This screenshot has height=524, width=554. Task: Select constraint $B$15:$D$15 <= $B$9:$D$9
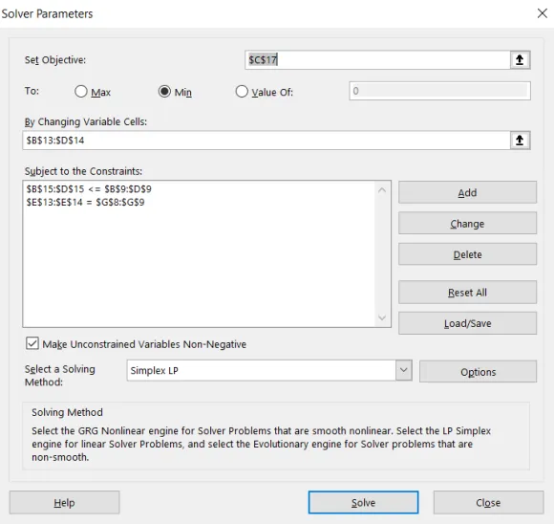pos(89,189)
